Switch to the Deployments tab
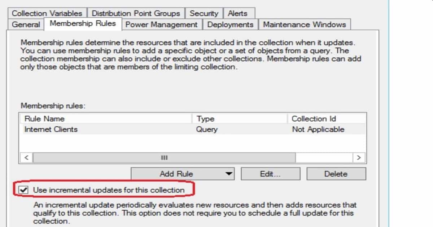Viewport: 433px width, 227px height. [230, 25]
